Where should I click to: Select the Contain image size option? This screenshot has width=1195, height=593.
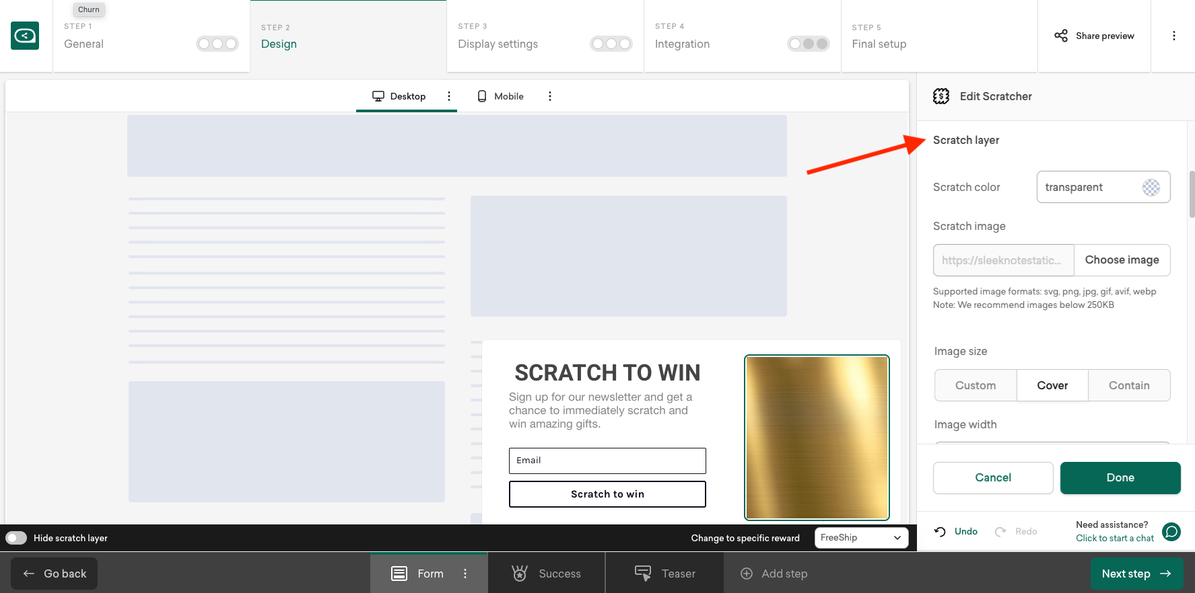(1129, 385)
